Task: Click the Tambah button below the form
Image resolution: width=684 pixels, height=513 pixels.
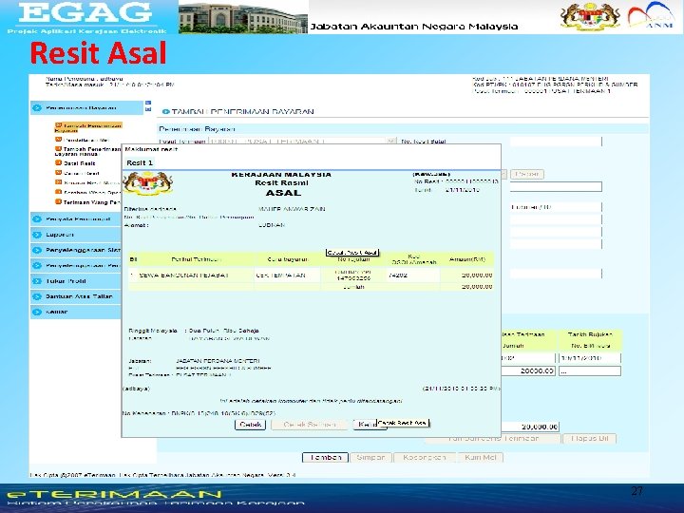Action: coord(325,457)
